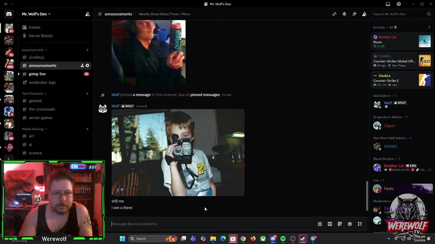Open ERABEL's Counter-Strike: Global Offensive activity card
435x244 pixels.
[402, 61]
